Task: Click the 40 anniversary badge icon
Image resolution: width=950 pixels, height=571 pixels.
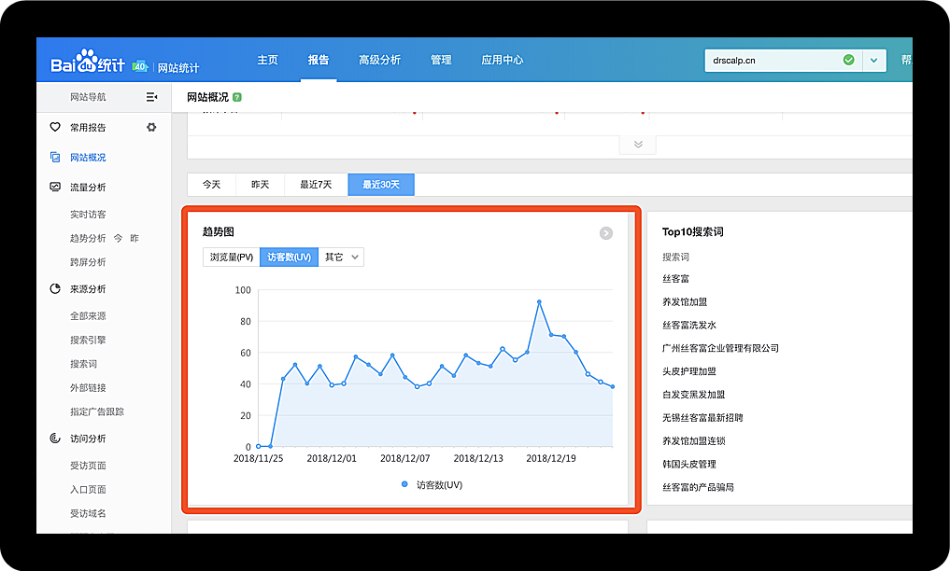Action: (140, 66)
